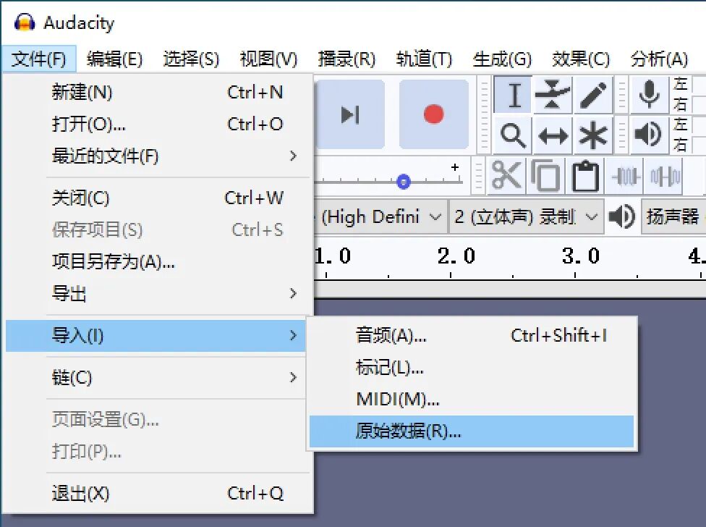Image resolution: width=706 pixels, height=527 pixels.
Task: Open the 2 (立体声) 录制 channel dropdown
Action: 527,217
